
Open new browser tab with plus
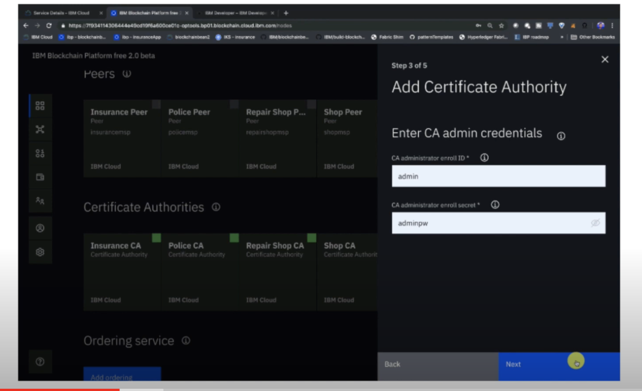tap(286, 13)
